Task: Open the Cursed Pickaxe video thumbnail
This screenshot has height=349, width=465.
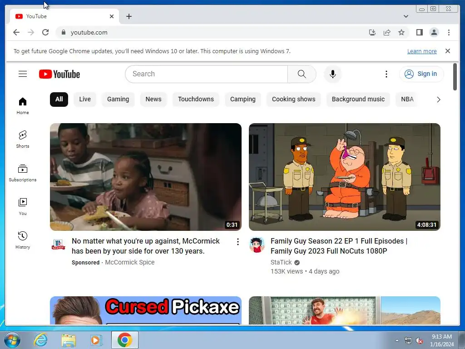Action: (x=146, y=310)
